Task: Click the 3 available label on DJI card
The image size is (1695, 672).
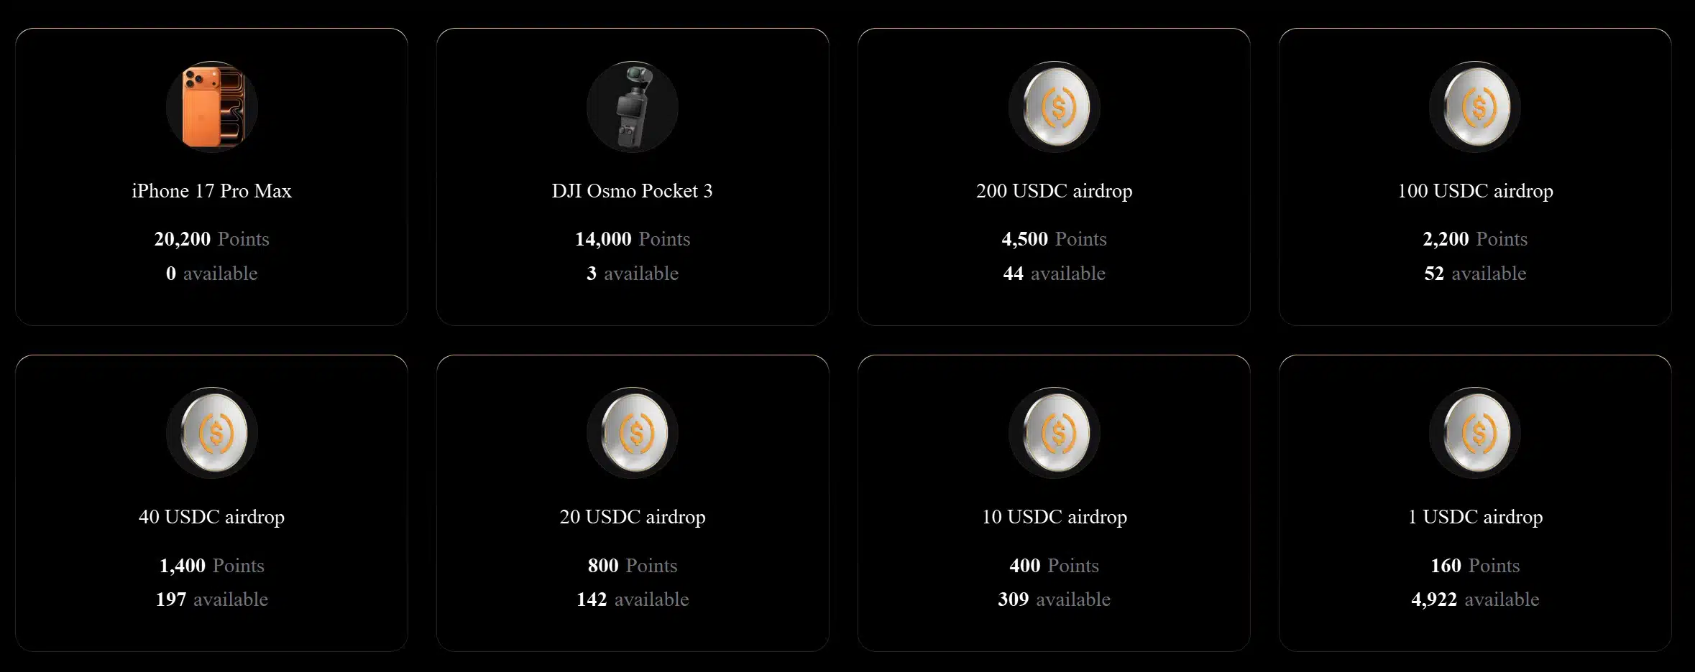Action: tap(633, 274)
